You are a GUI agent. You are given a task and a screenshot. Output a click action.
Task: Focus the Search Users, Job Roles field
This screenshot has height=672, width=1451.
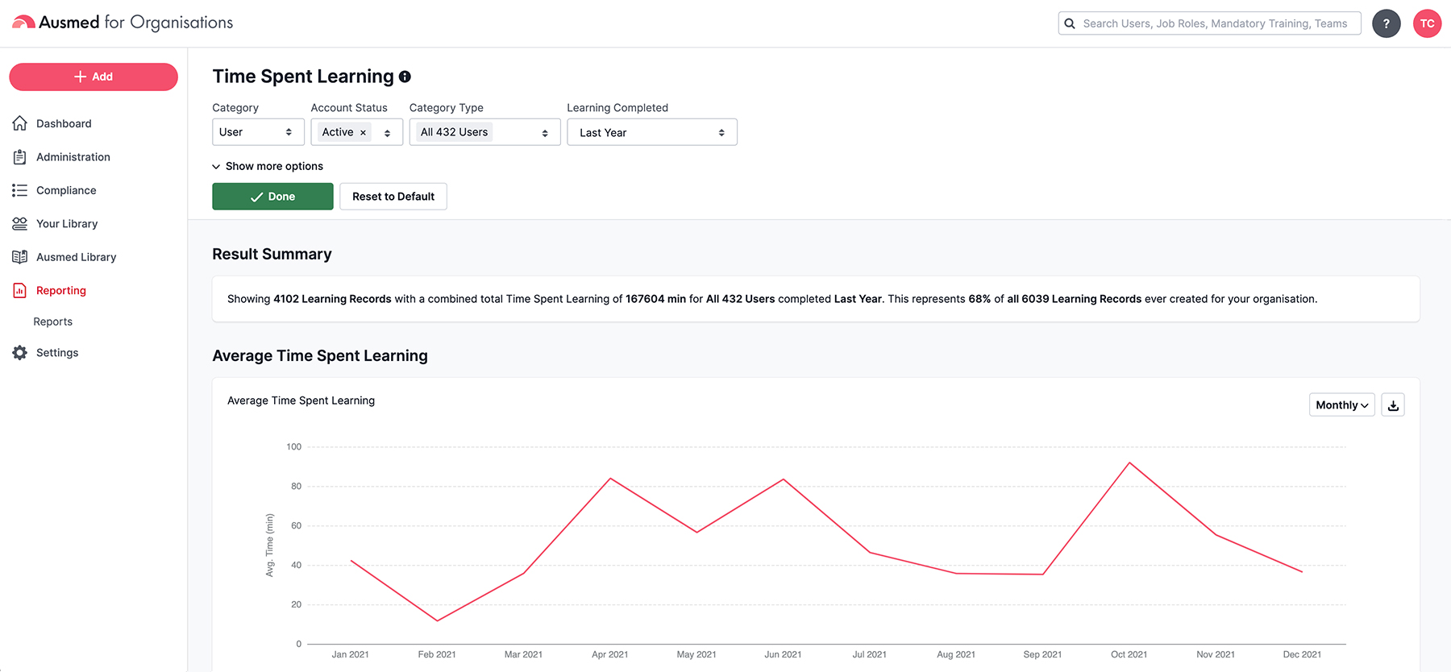coord(1209,23)
